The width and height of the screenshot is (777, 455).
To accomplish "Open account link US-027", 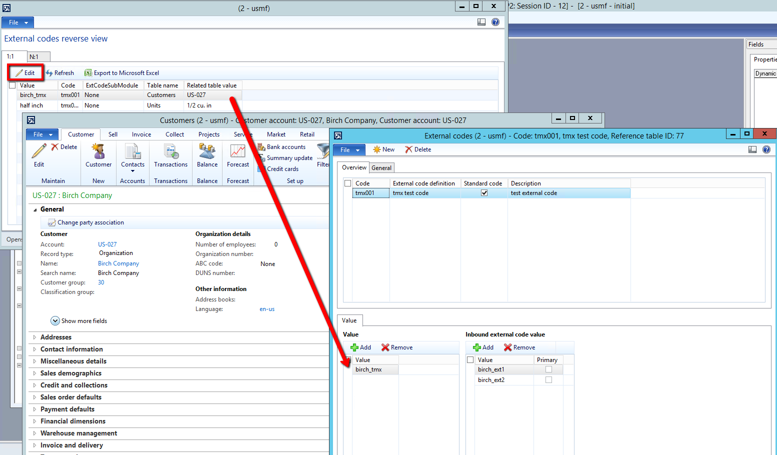I will 107,244.
